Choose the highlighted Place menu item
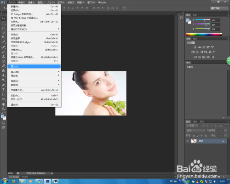The image size is (230, 184). point(34,66)
